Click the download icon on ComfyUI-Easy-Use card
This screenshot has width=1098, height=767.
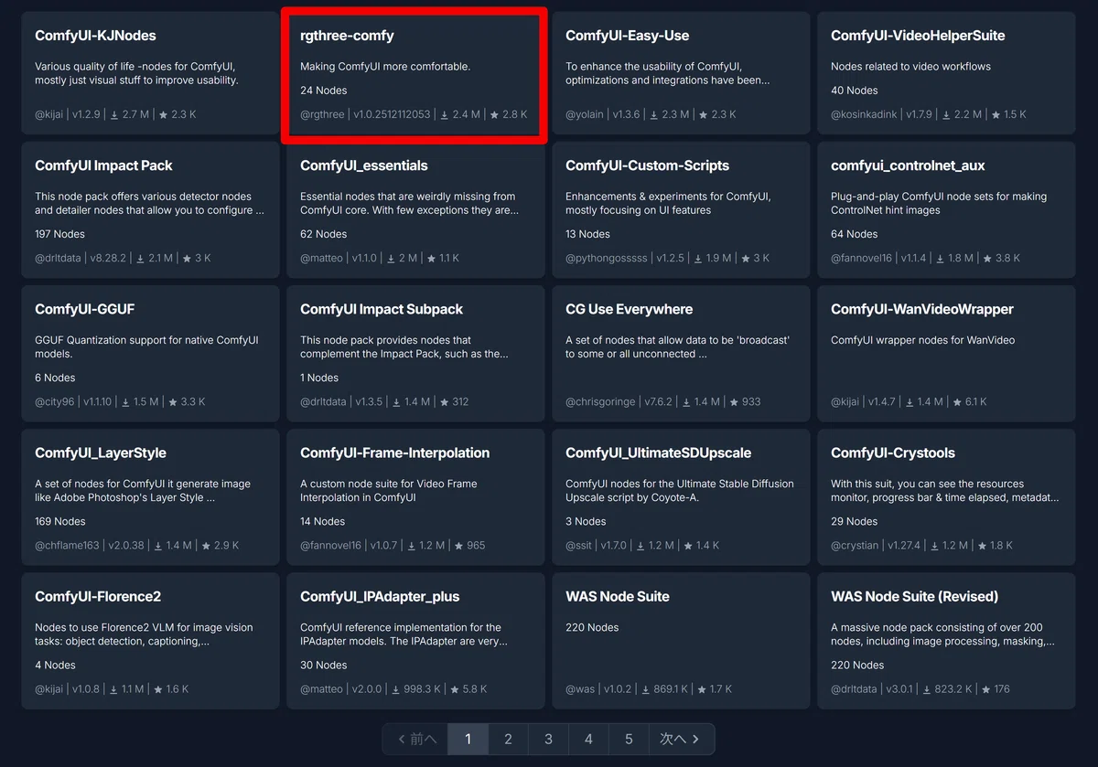653,115
